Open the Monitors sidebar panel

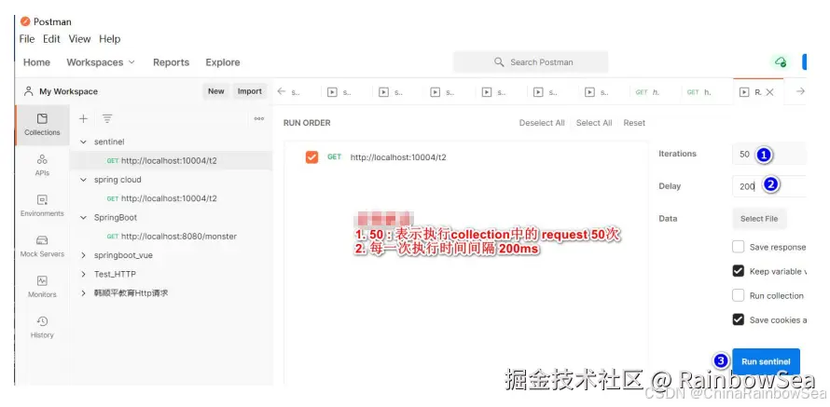[x=42, y=287]
